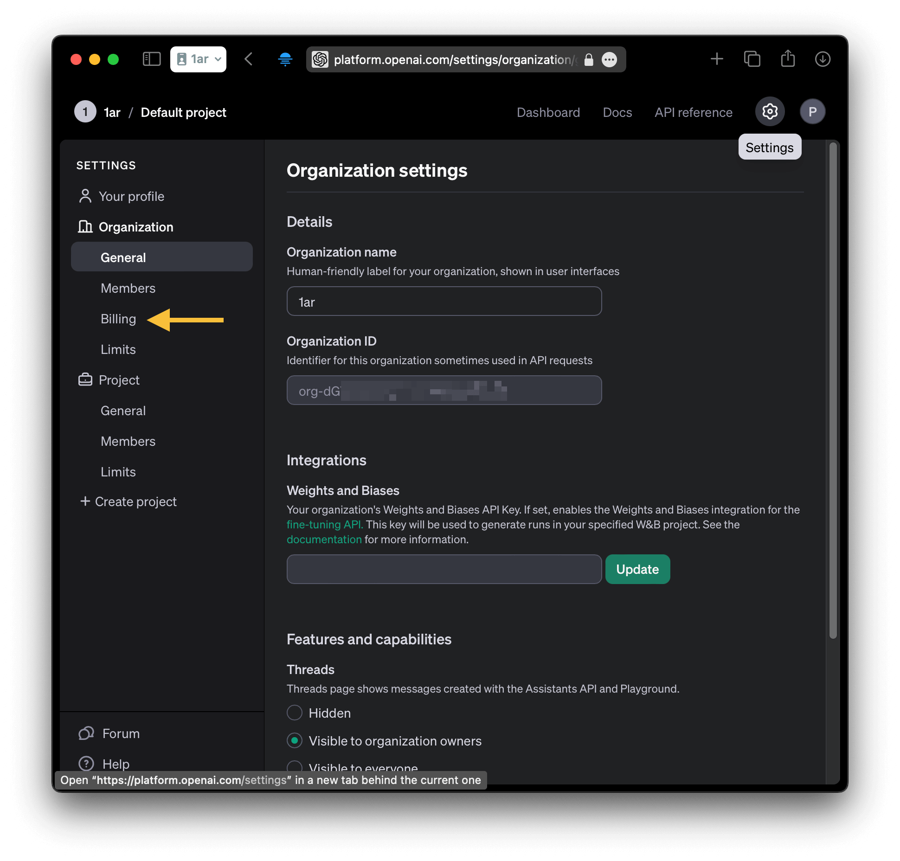900x861 pixels.
Task: Open Members settings section
Action: [129, 288]
